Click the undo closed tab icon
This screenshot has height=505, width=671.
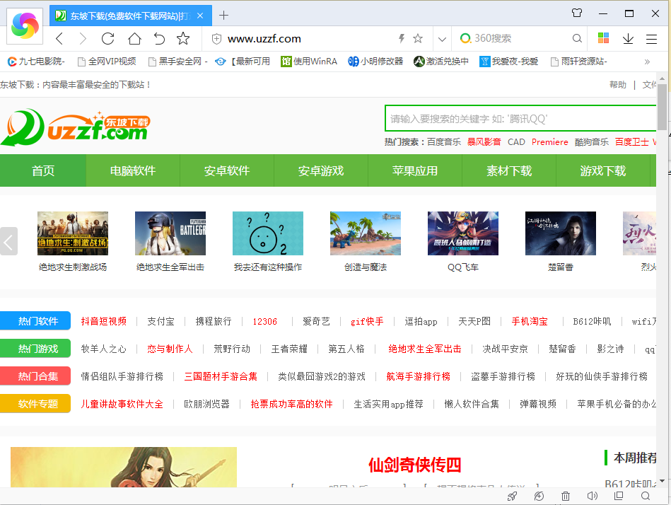(159, 38)
